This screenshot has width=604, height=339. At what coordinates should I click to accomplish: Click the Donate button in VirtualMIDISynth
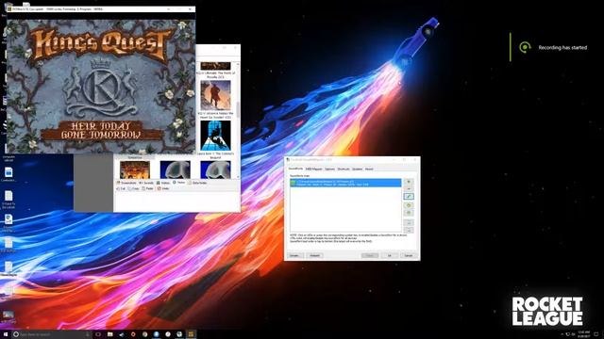[295, 255]
